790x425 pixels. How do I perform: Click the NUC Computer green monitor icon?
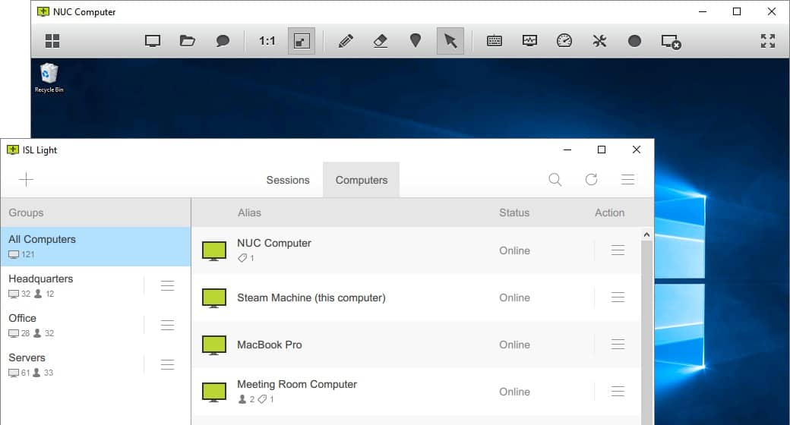click(214, 250)
